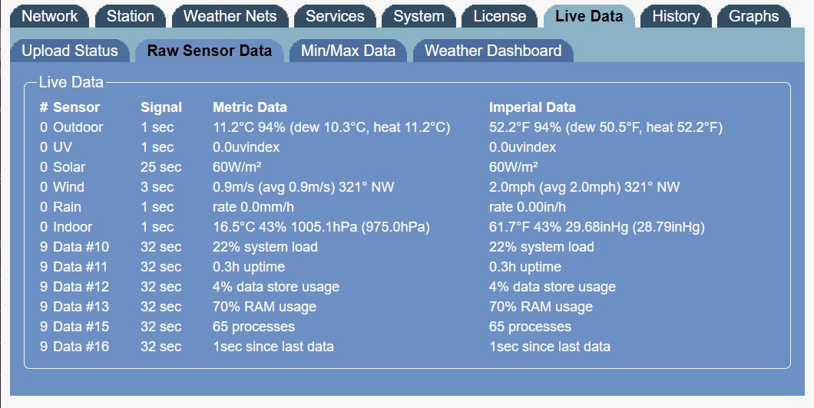
Task: Click metric 70% RAM usage value
Action: coord(264,307)
